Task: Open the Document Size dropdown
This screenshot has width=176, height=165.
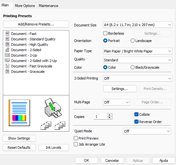Action: pos(138,25)
